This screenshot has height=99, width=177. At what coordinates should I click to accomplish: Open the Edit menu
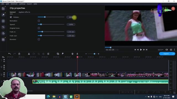pos(7,4)
